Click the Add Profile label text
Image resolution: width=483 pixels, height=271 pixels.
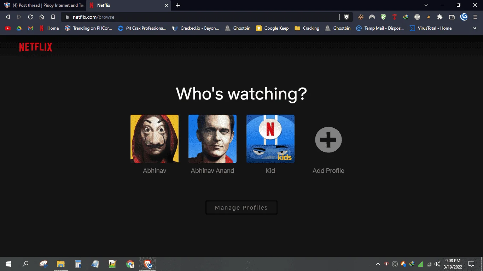pos(328,171)
